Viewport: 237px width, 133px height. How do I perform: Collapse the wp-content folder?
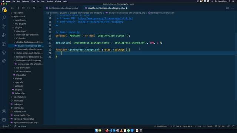(19, 16)
